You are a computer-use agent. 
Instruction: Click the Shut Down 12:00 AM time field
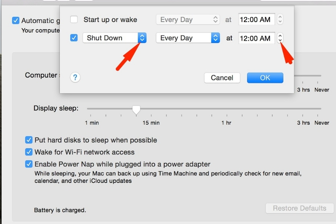pos(256,38)
